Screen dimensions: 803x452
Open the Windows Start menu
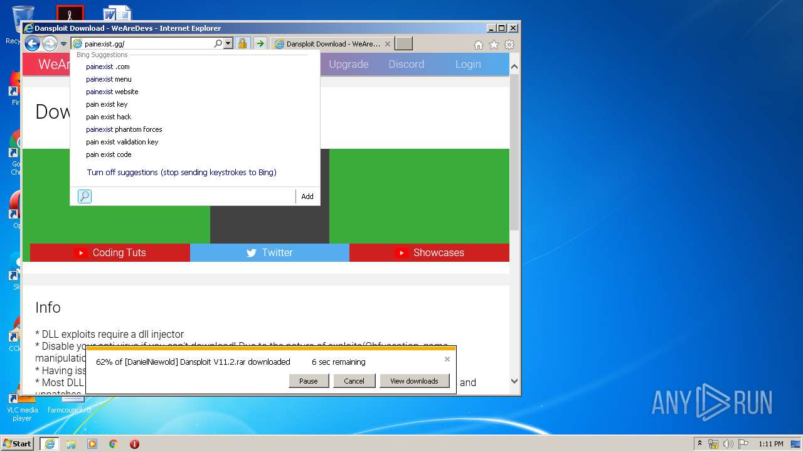pyautogui.click(x=17, y=443)
